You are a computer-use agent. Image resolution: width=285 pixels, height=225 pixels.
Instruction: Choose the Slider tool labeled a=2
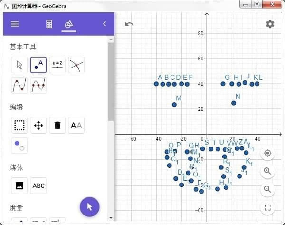click(57, 65)
